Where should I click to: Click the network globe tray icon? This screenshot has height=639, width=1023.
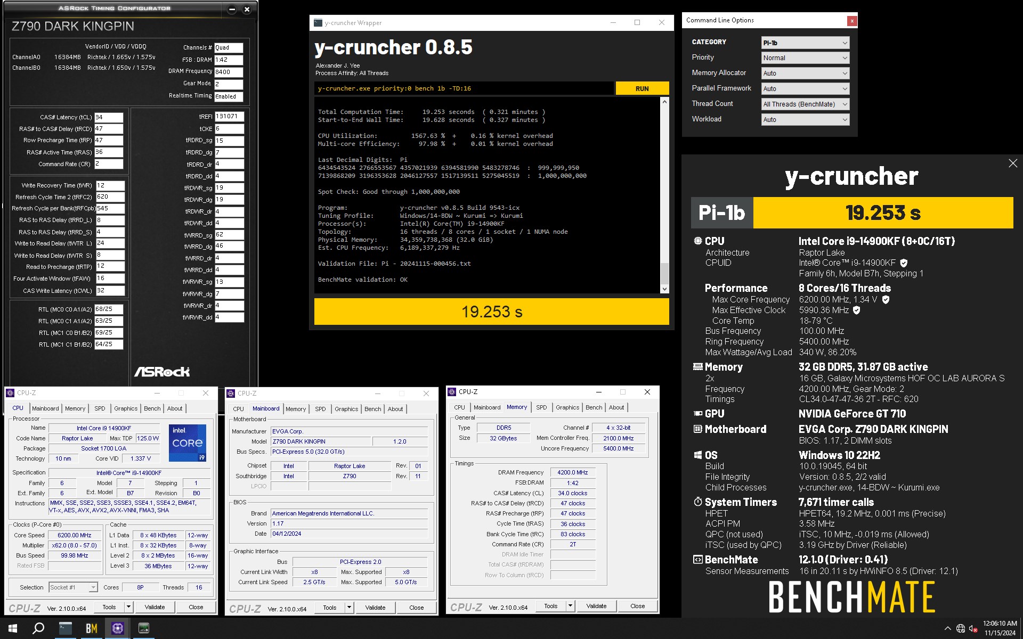coord(961,628)
